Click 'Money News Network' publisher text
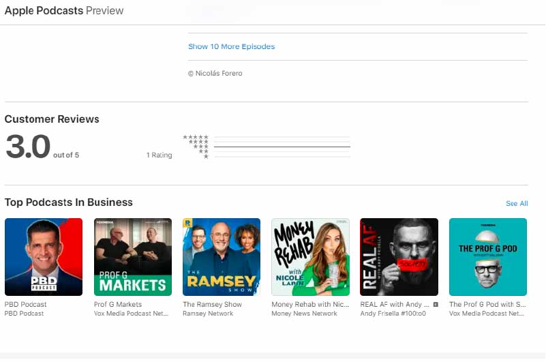This screenshot has width=546, height=362. pos(304,314)
